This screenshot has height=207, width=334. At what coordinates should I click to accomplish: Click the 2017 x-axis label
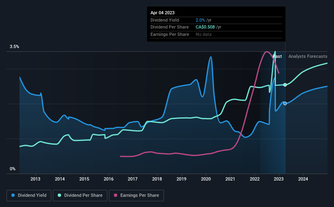click(x=133, y=179)
